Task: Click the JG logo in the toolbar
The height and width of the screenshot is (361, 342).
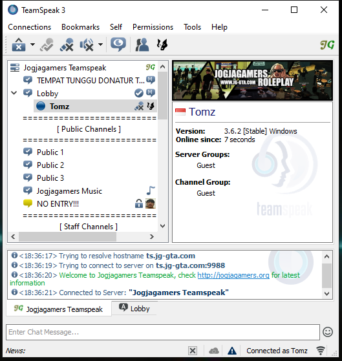Action: (327, 45)
